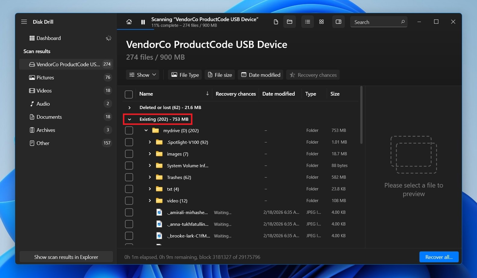Viewport: 477px width, 278px height.
Task: Pause the scan in progress
Action: coord(143,22)
